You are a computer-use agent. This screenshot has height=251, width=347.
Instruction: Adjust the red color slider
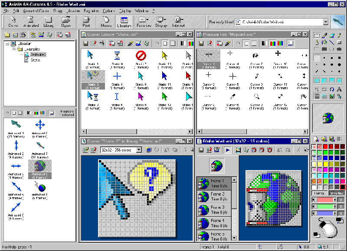(x=324, y=200)
